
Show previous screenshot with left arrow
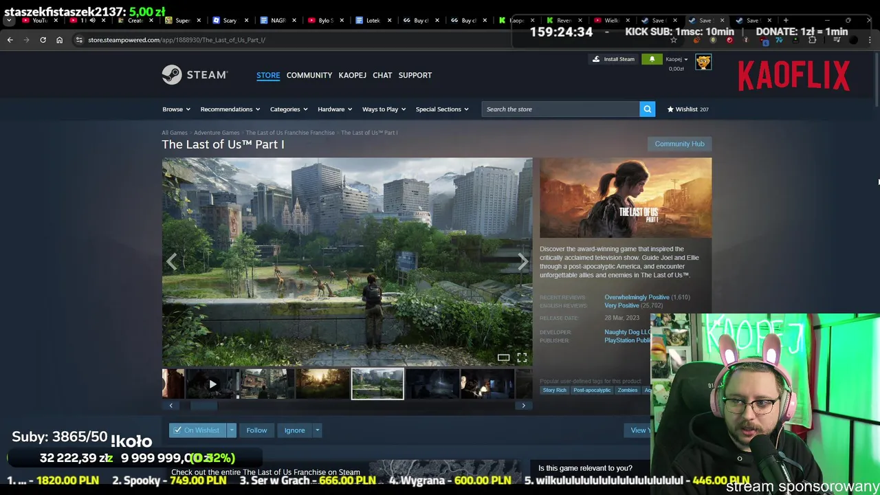point(172,261)
